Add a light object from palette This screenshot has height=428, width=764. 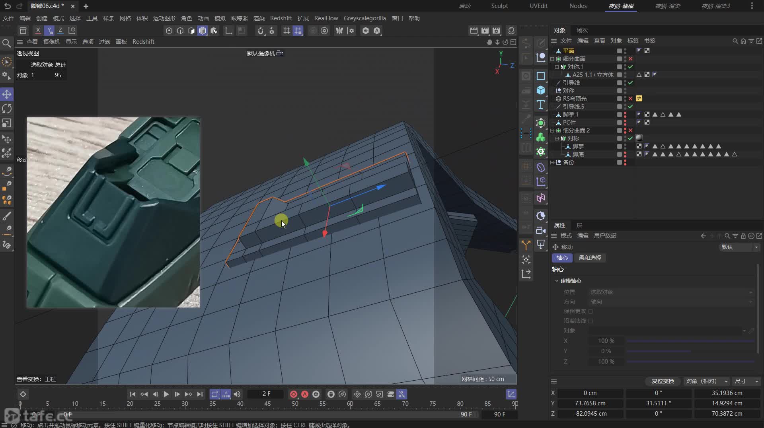tap(540, 245)
